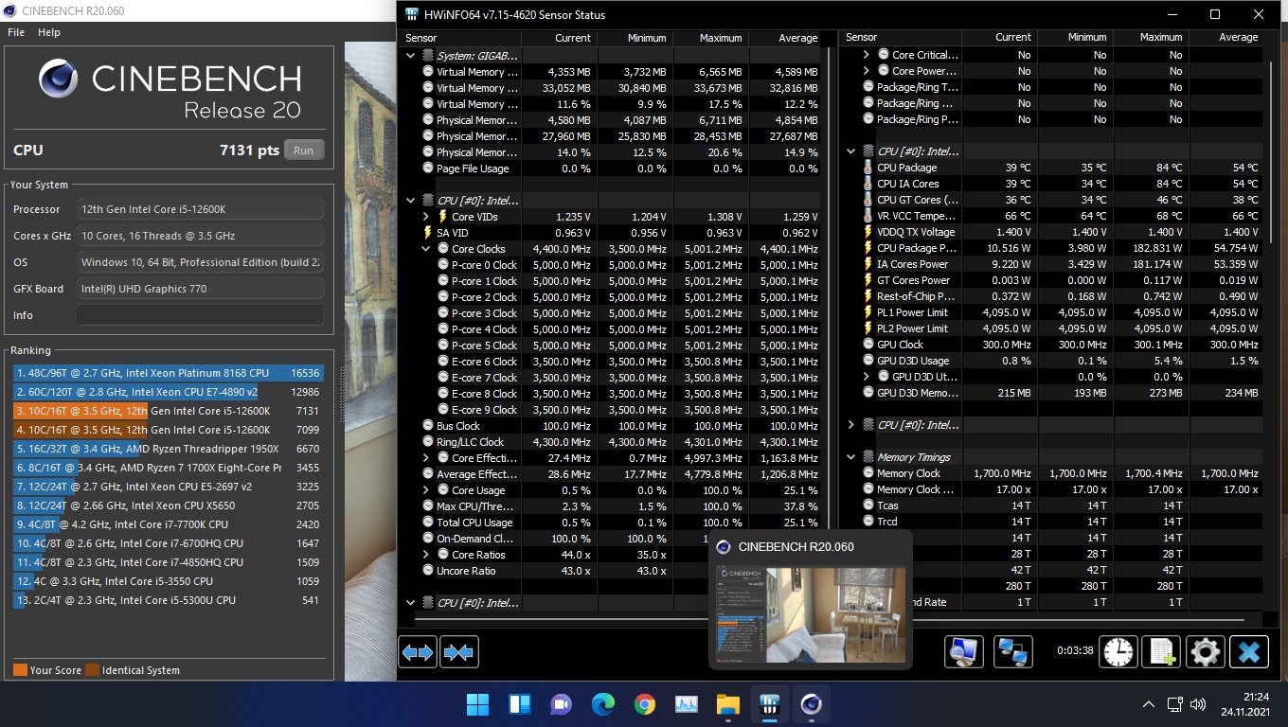This screenshot has width=1288, height=727.
Task: Launch Microsoft Edge from the taskbar
Action: tap(603, 704)
